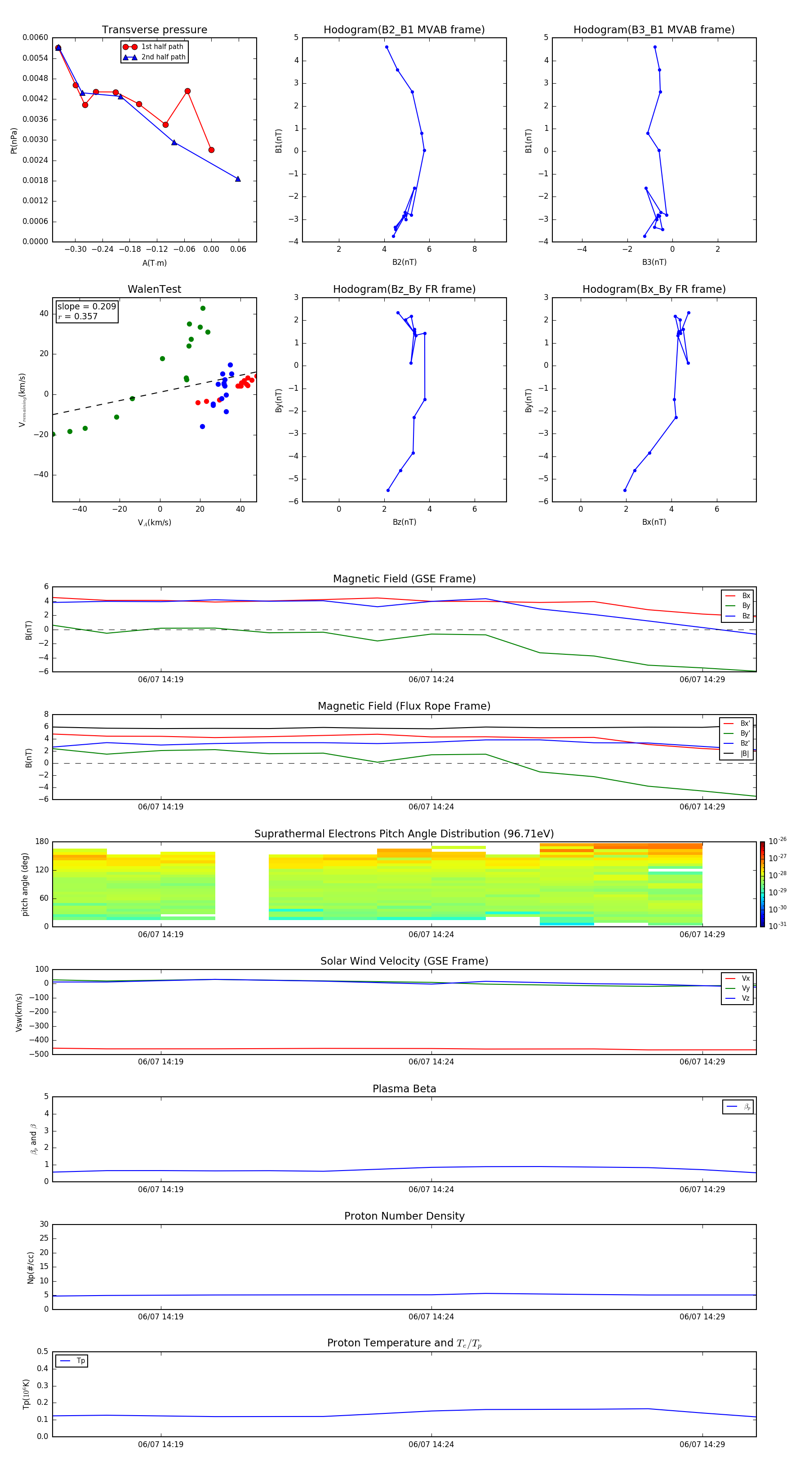Click the topmost green dot in WalenTest
Viewport: 809px width, 1484px height.
pyautogui.click(x=203, y=308)
